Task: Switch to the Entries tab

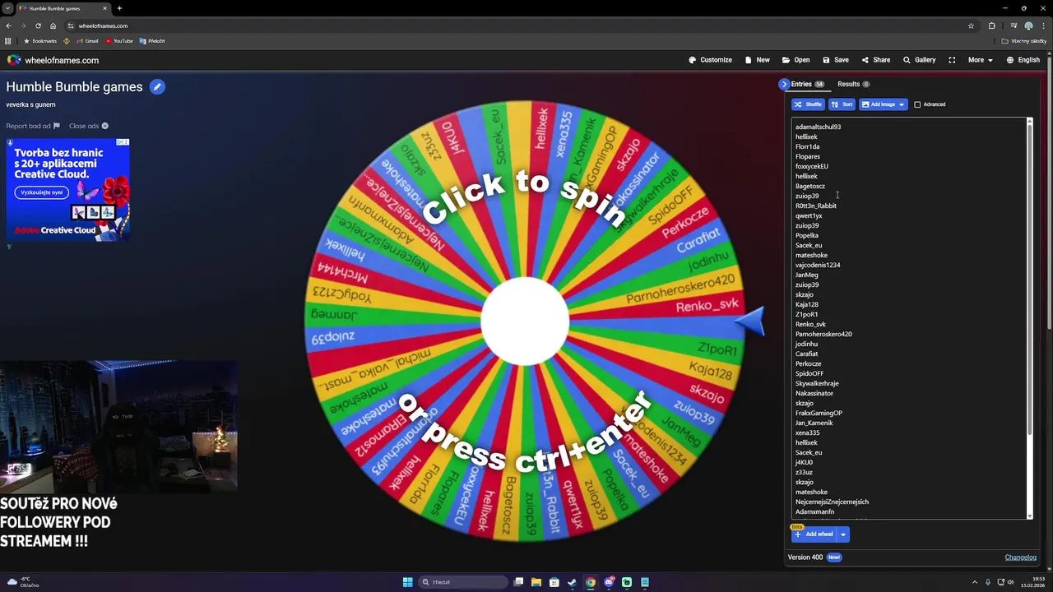Action: [807, 84]
